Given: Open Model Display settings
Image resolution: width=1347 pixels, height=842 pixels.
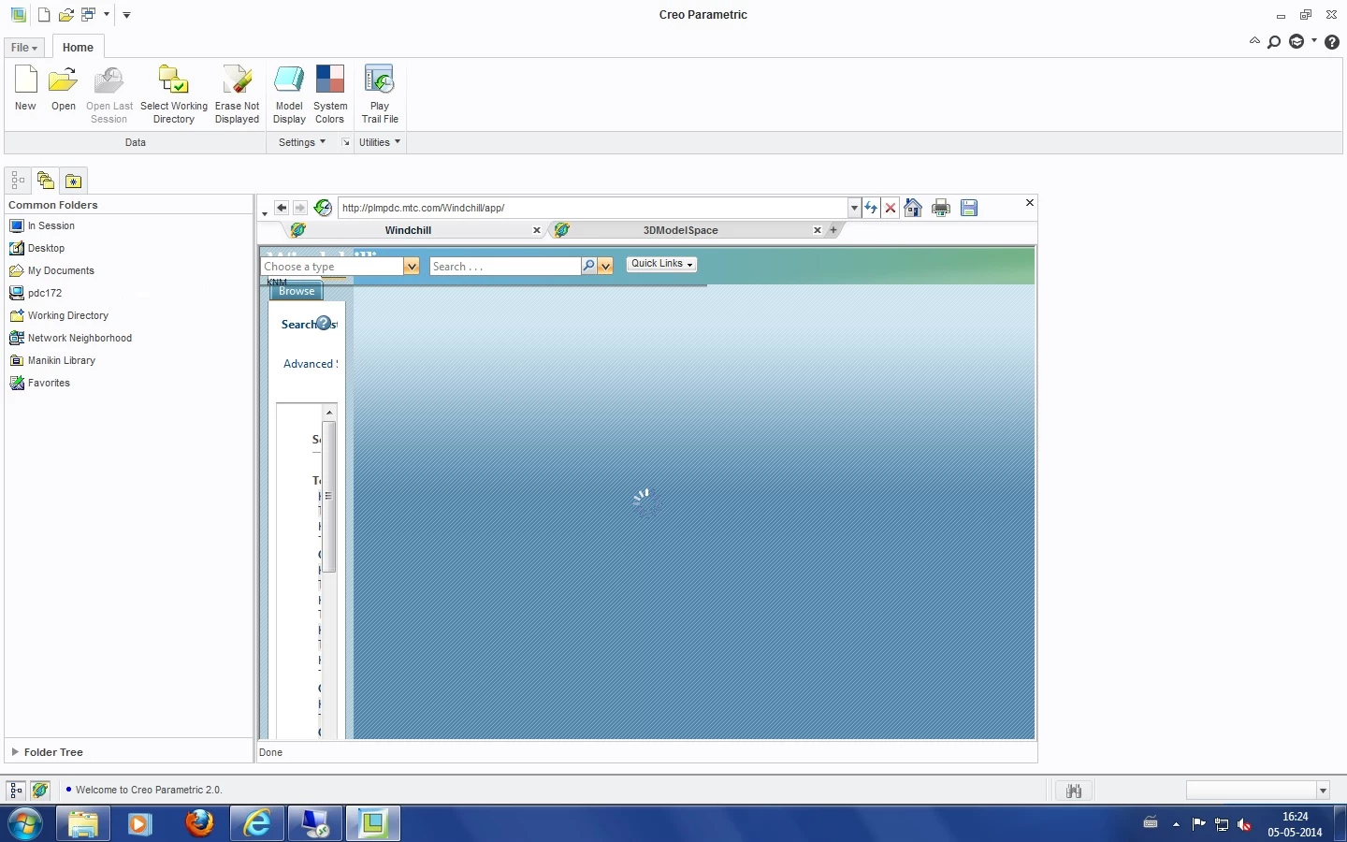Looking at the screenshot, I should (x=289, y=94).
